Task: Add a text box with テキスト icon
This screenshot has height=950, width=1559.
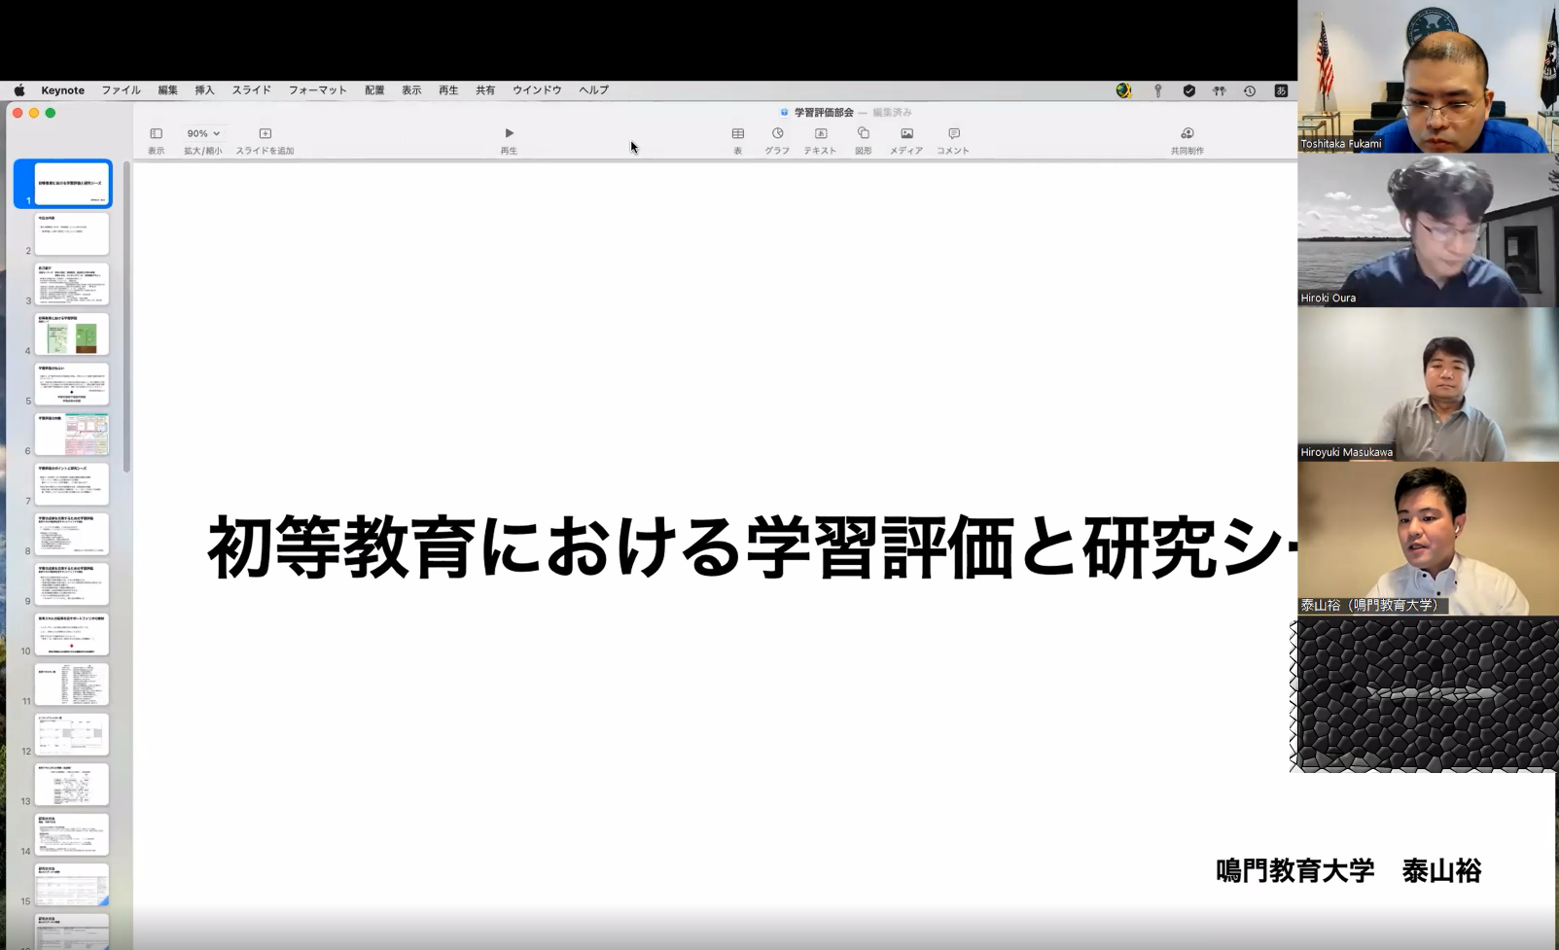Action: click(x=820, y=134)
